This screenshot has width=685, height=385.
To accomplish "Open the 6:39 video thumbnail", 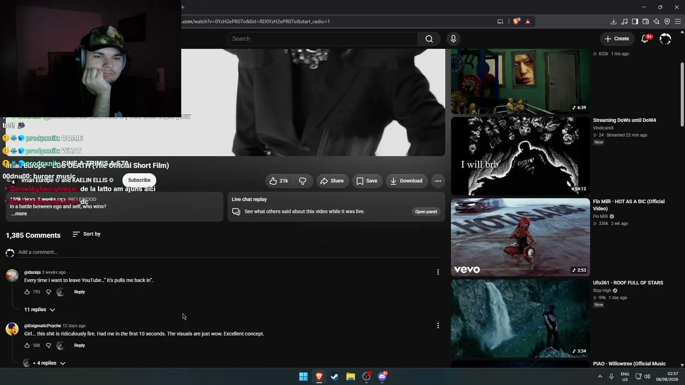I will (520, 82).
